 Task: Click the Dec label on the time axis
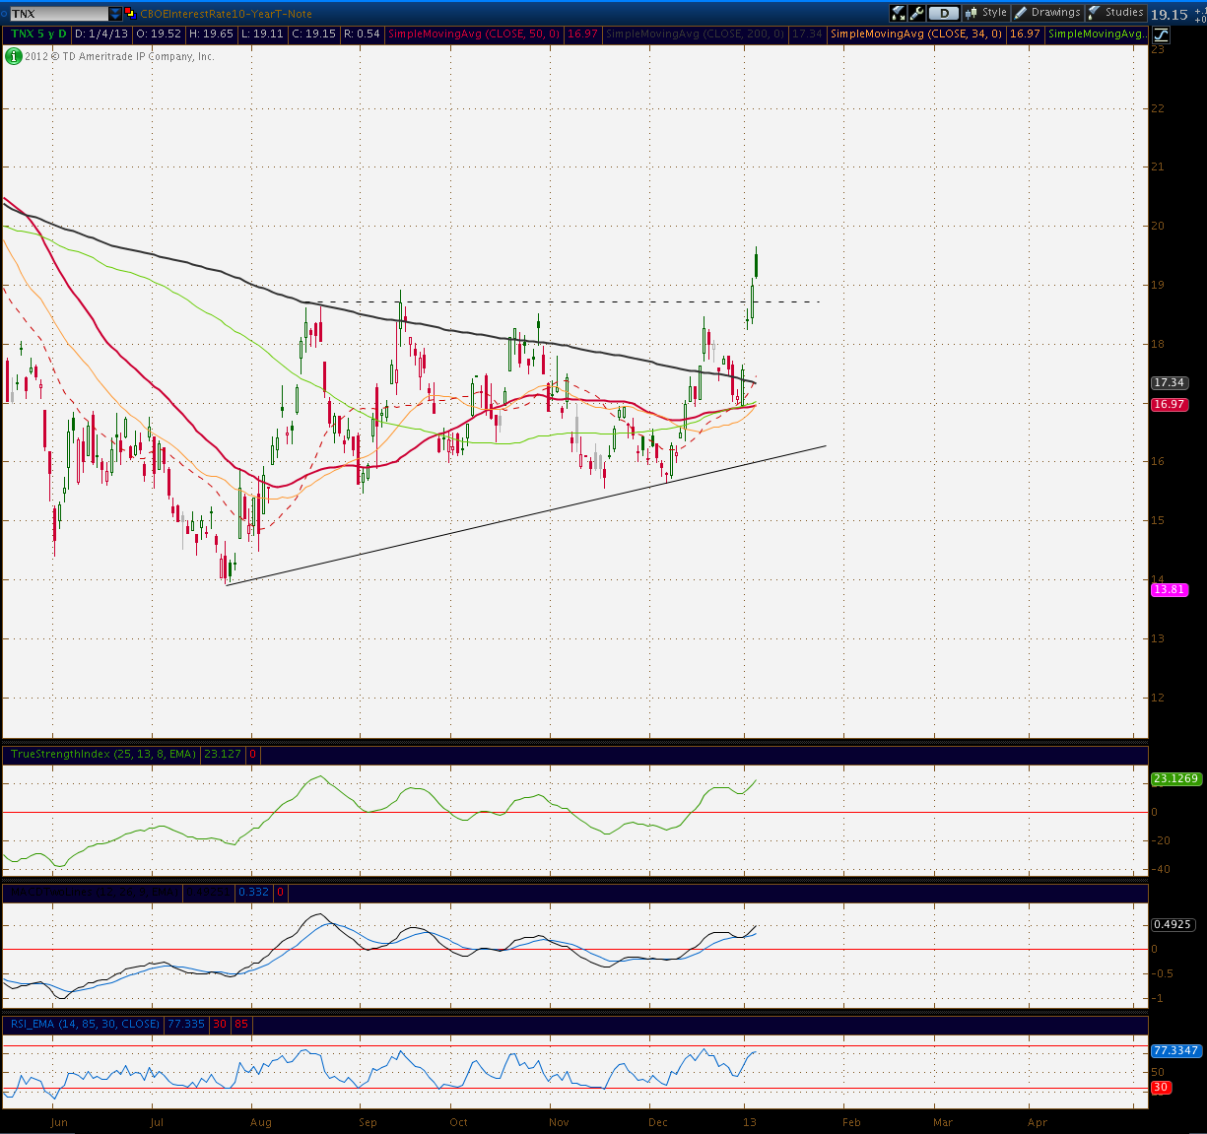658,1122
